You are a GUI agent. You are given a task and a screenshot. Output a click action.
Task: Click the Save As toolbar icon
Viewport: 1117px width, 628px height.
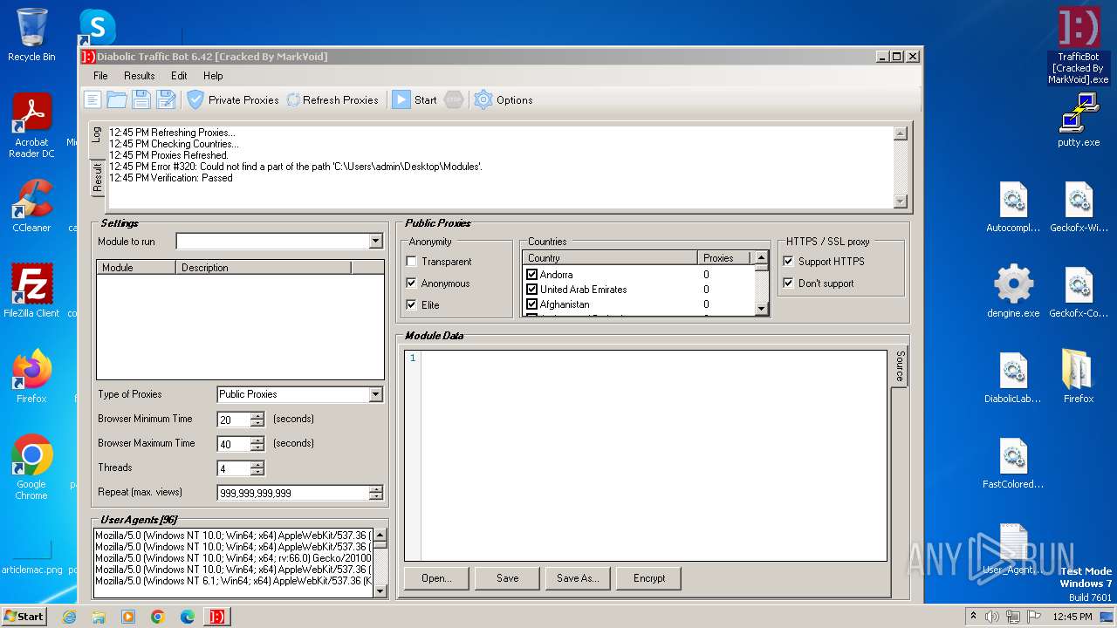click(166, 99)
